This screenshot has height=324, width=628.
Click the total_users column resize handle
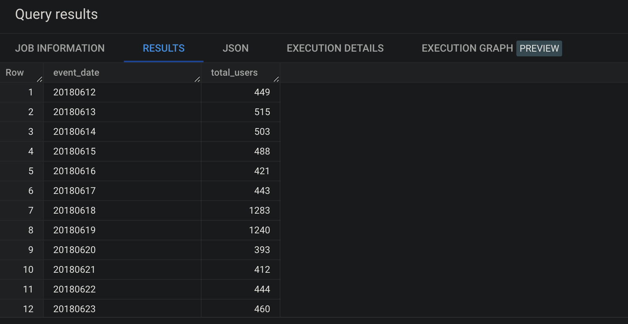coord(276,79)
